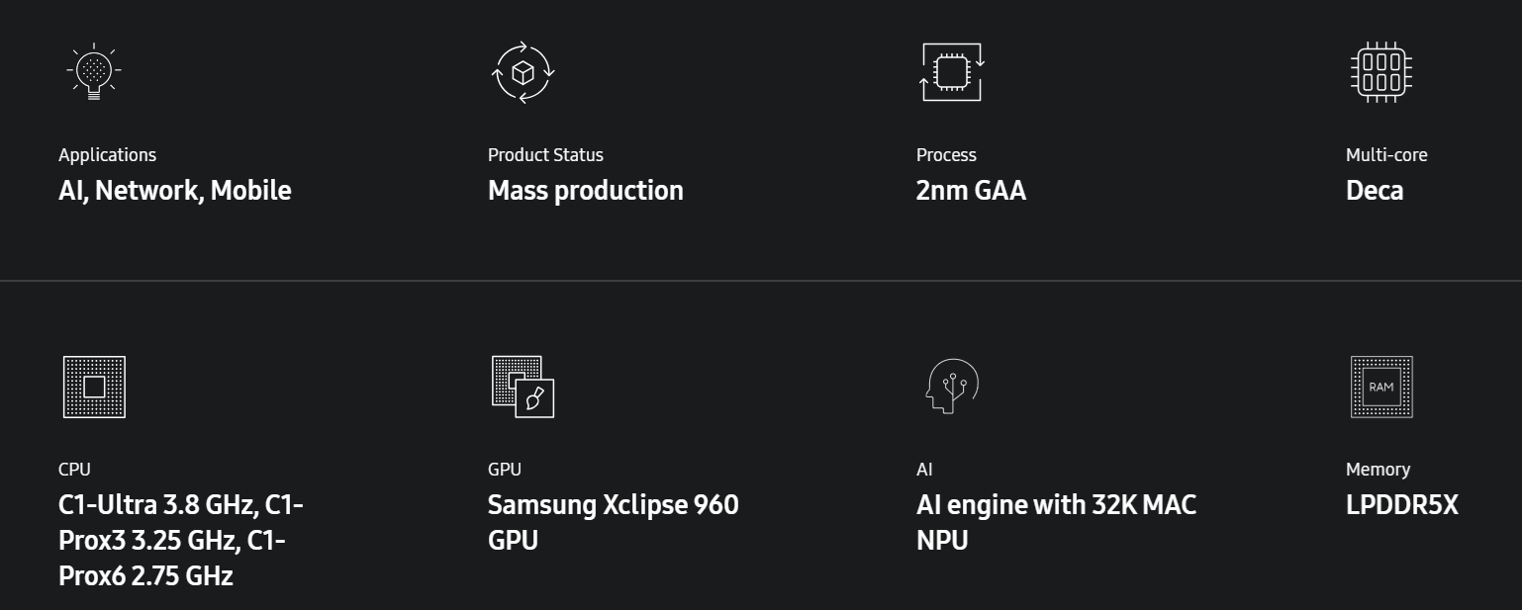
Task: Click the AI head circuit icon
Action: [951, 387]
